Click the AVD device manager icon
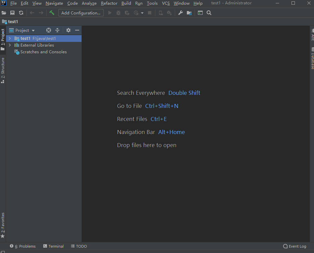The width and height of the screenshot is (314, 253). [161, 13]
